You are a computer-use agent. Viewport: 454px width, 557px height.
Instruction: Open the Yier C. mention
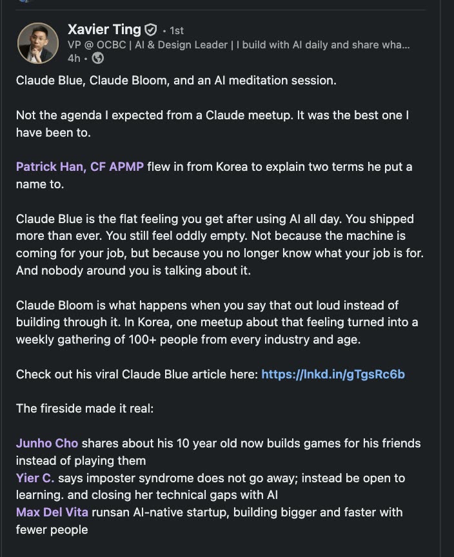tap(35, 478)
